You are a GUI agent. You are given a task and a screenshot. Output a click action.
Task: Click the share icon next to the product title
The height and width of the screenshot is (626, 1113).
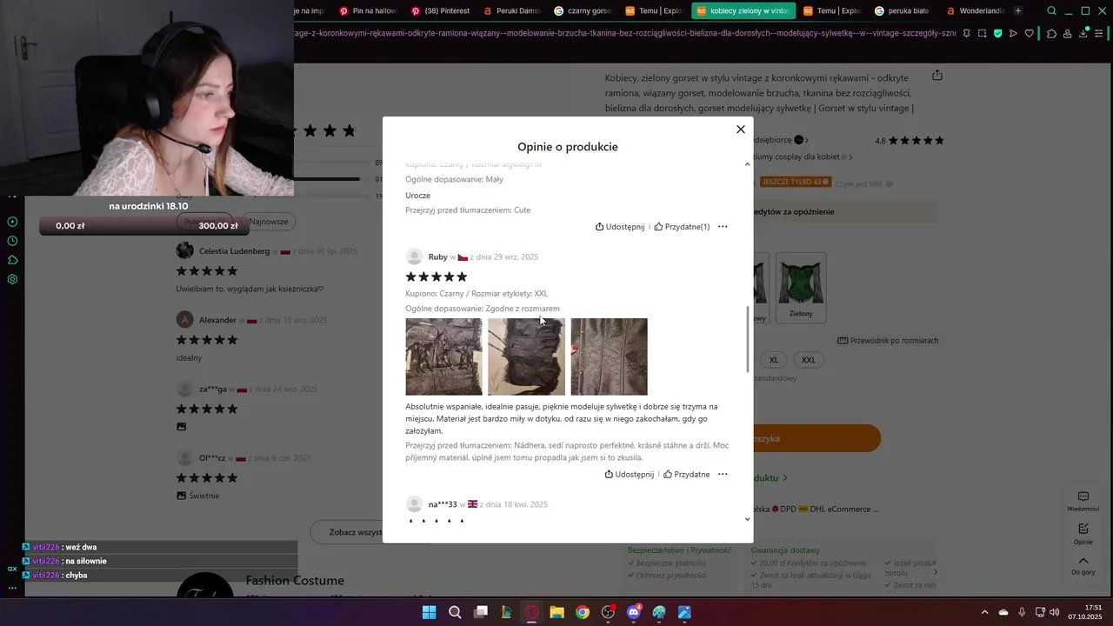936,76
